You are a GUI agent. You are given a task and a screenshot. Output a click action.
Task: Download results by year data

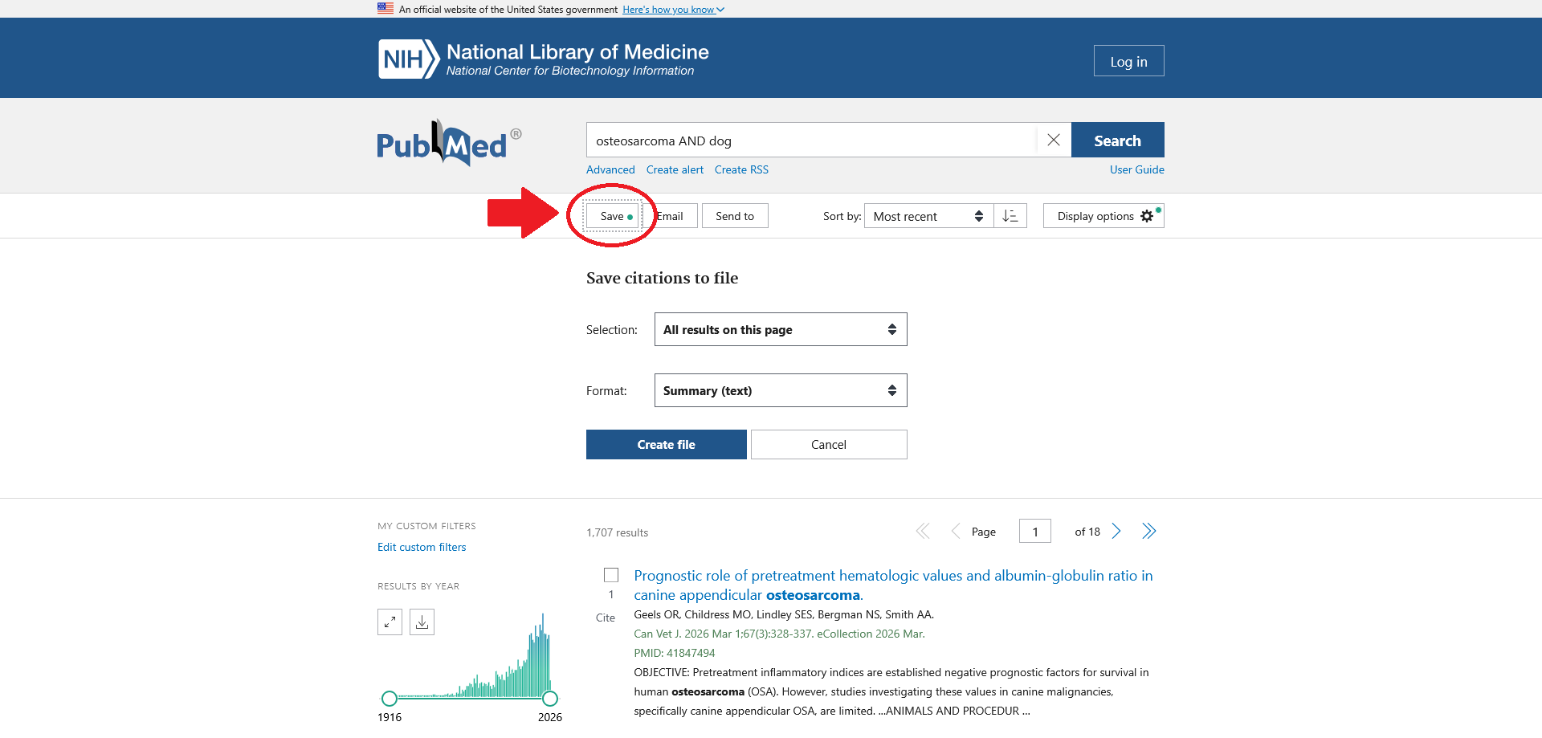422,622
